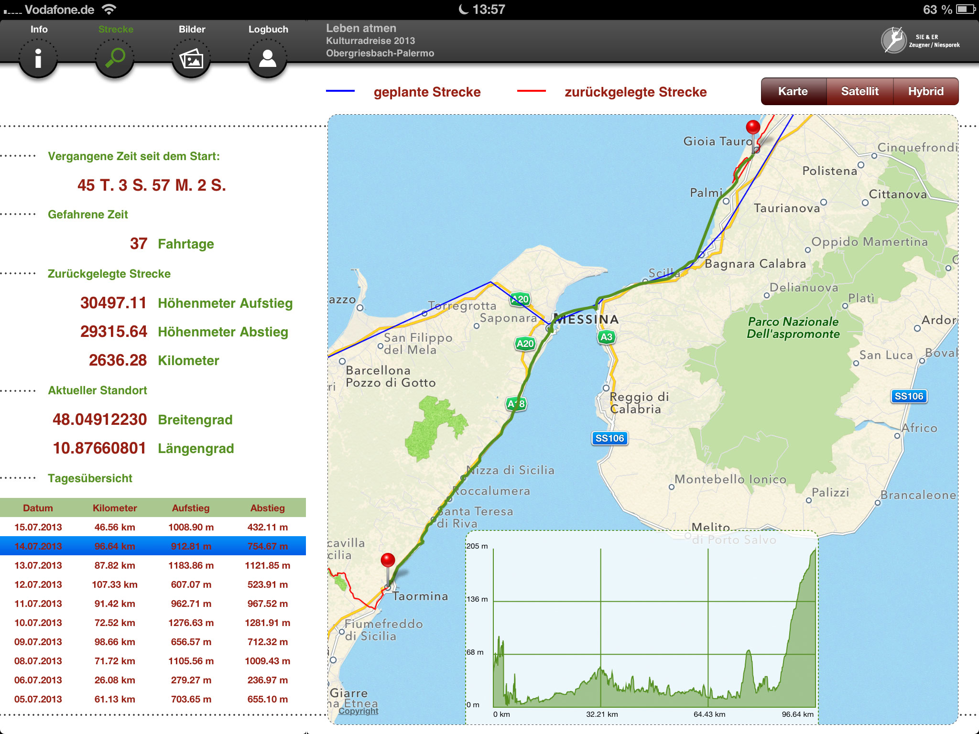
Task: Tap the battery indicator in status bar
Action: click(965, 9)
